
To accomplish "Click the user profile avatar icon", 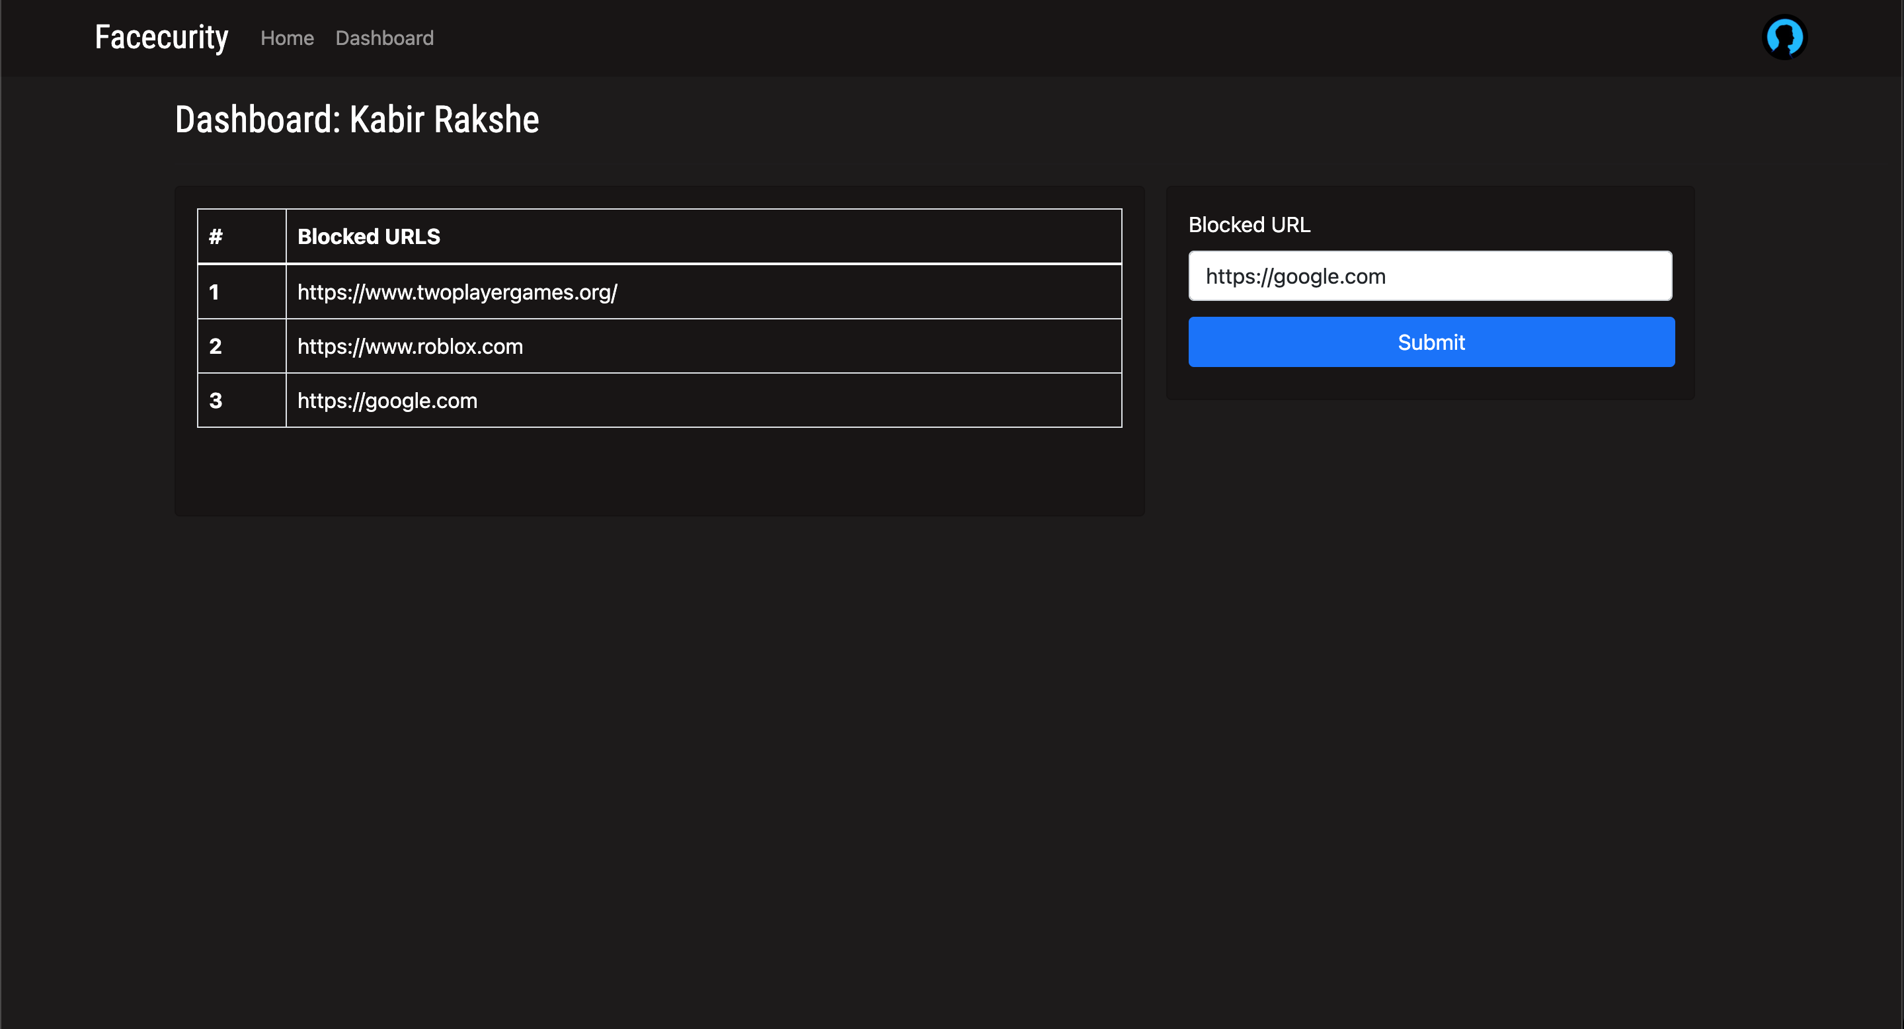I will (x=1784, y=38).
